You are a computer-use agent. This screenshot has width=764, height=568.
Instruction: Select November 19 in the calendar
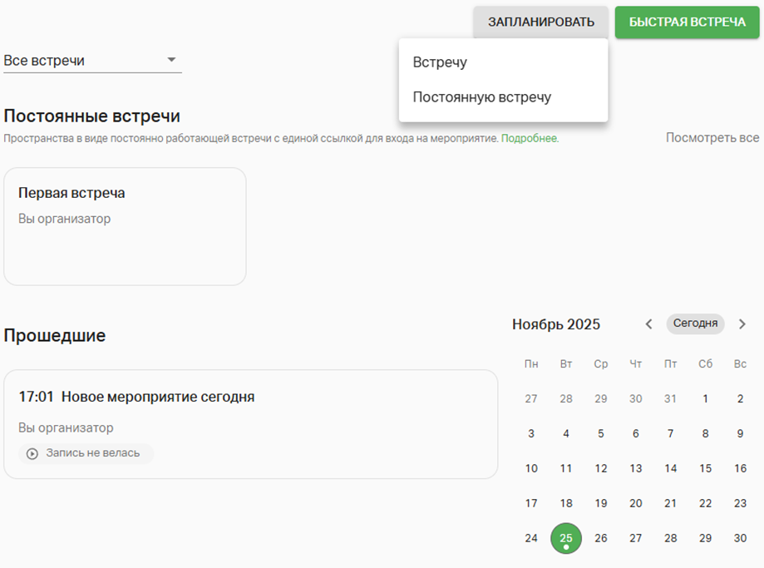(601, 503)
